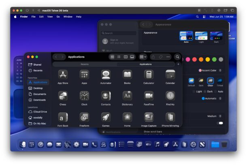Open the FaceTime app in Applications

149,96
